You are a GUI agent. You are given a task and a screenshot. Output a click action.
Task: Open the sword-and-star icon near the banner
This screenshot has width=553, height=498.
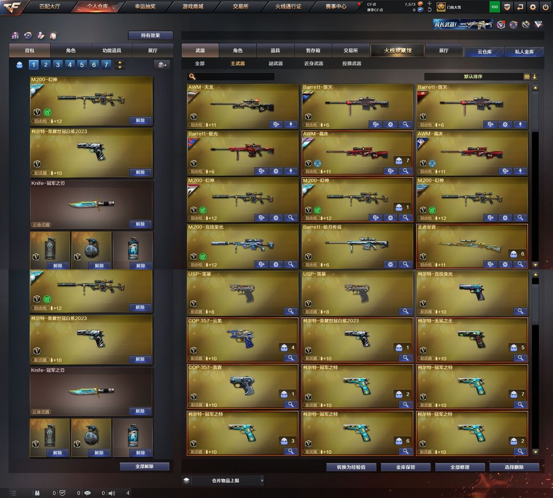coord(526,25)
